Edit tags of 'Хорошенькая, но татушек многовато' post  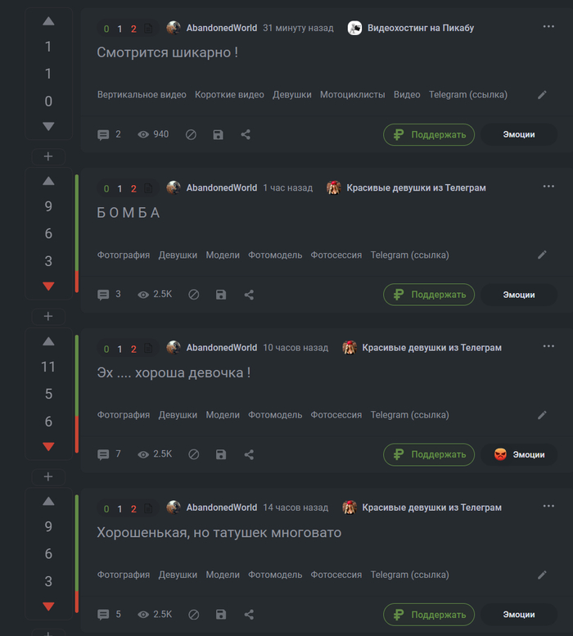542,575
